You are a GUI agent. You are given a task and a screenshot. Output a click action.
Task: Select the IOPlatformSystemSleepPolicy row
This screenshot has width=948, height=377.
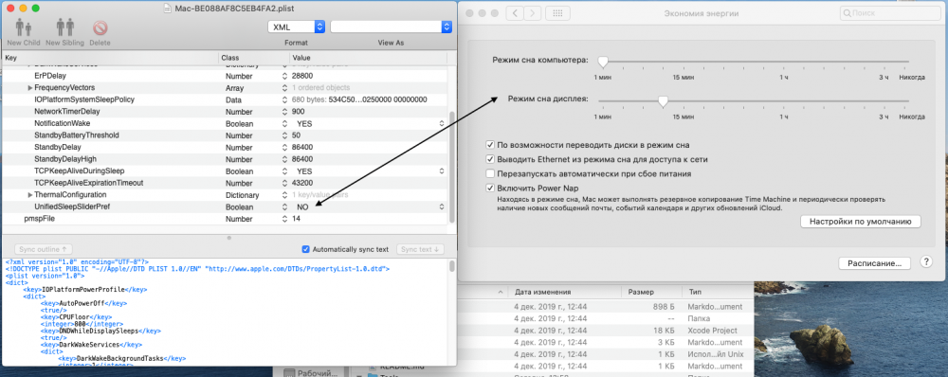click(225, 99)
